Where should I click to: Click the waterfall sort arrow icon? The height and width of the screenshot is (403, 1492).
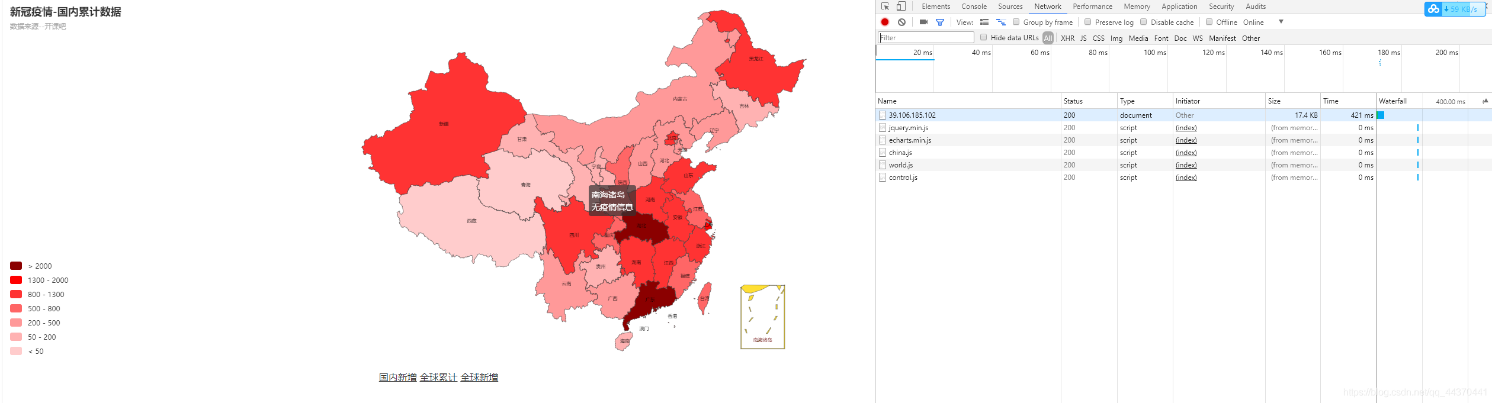(x=1485, y=101)
